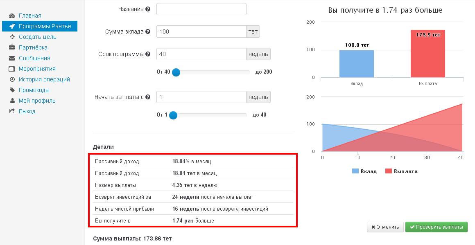
Task: Open the Мой профиль menu item
Action: (37, 101)
